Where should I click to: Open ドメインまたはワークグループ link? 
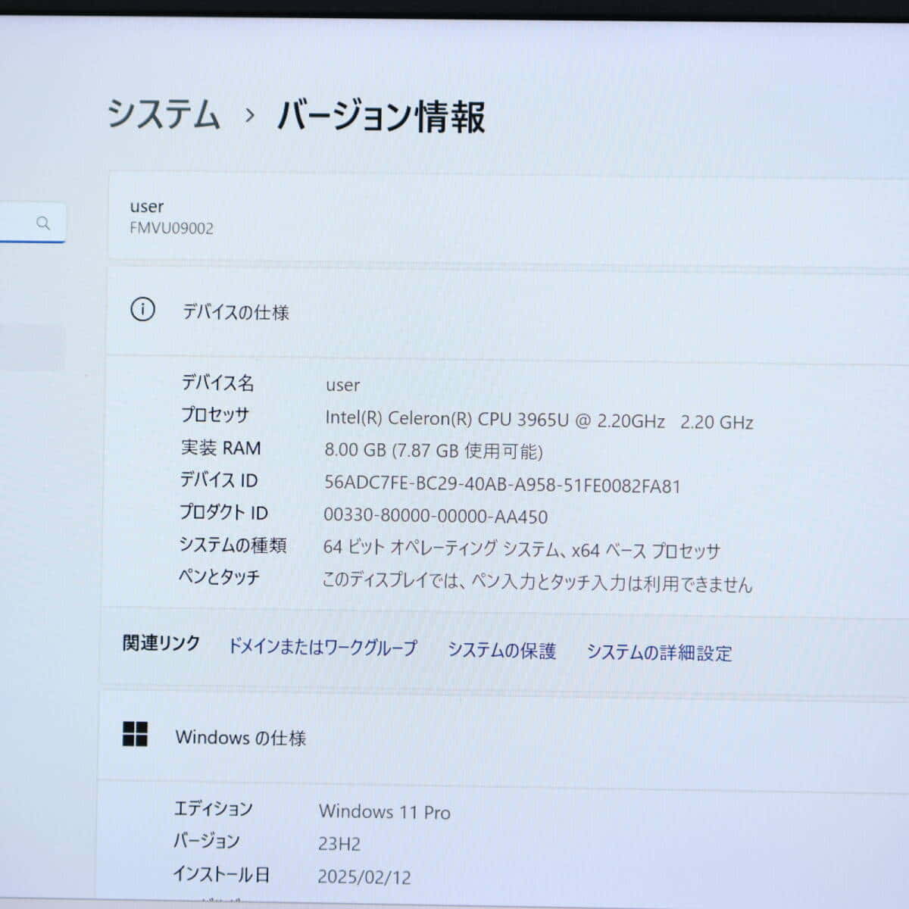coord(323,647)
